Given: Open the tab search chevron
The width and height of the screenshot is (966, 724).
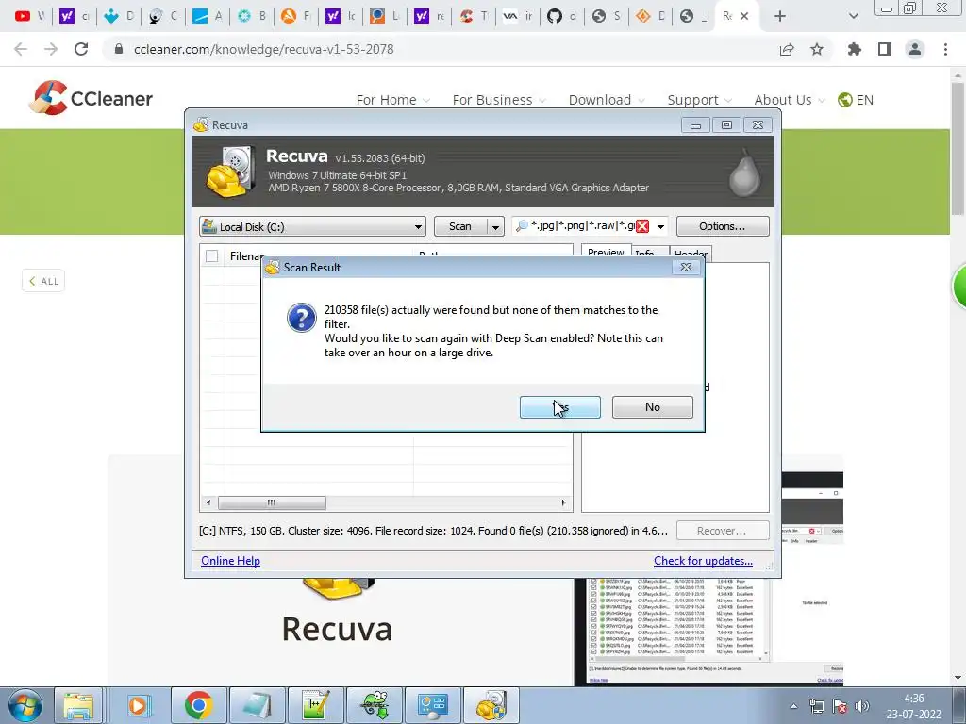Looking at the screenshot, I should (853, 17).
